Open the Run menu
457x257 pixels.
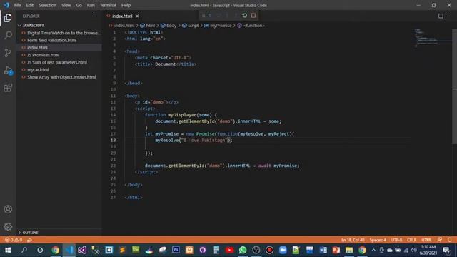(91, 5)
